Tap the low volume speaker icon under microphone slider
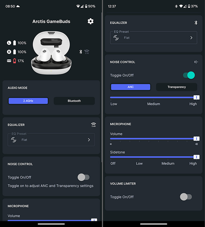Viewport: 205px width, 227px height. coord(111,144)
